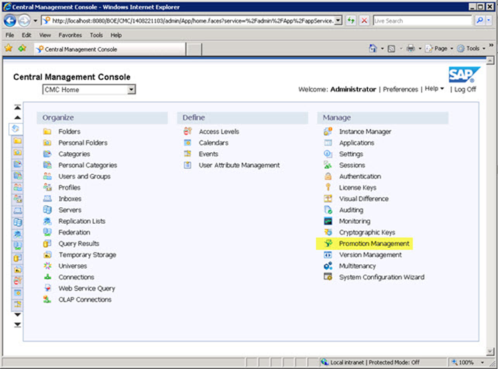The image size is (498, 369).
Task: Open the Tools menu in menu bar
Action: coord(96,34)
